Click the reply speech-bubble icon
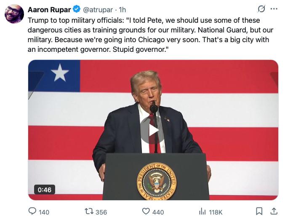This screenshot has width=285, height=220. point(32,211)
